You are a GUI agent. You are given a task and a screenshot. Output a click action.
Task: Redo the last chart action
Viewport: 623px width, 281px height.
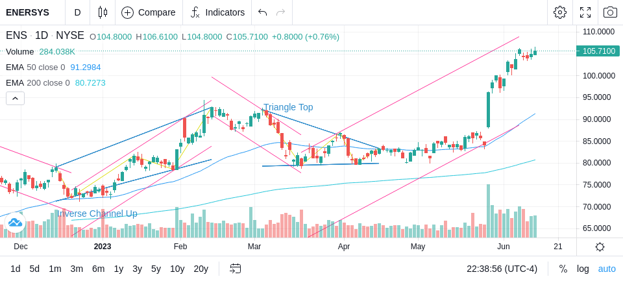(281, 12)
